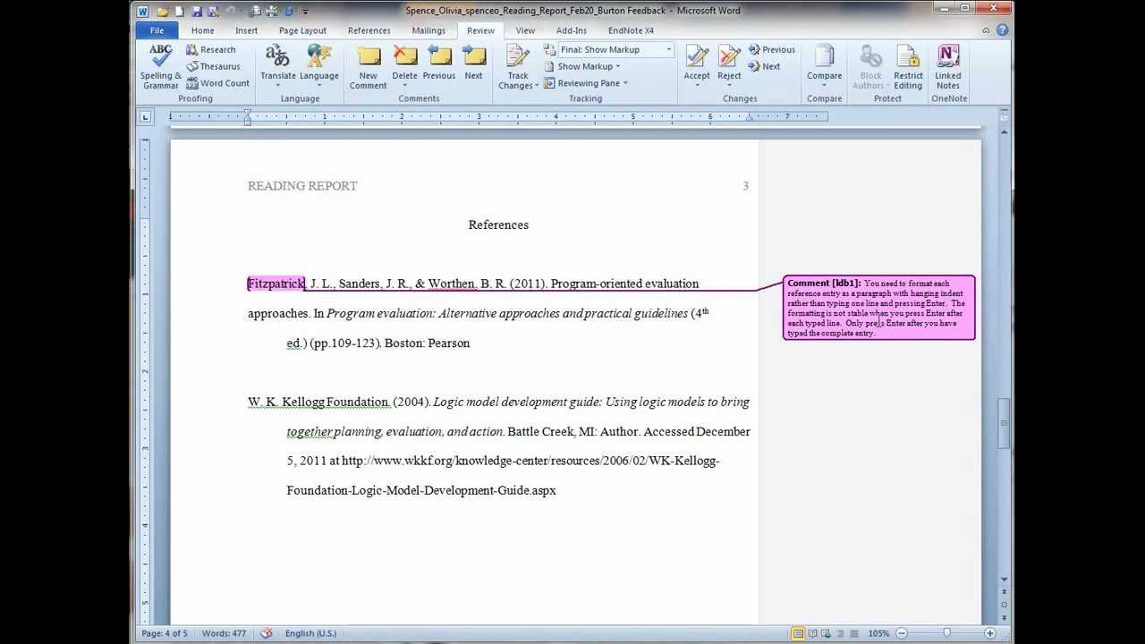Switch to the Mailings tab
The width and height of the screenshot is (1145, 644).
coord(428,30)
